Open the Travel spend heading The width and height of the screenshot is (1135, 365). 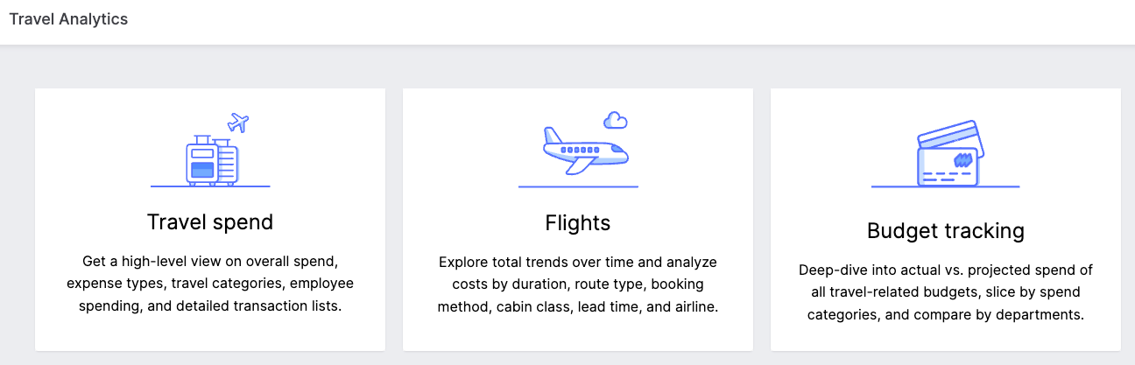click(x=210, y=222)
